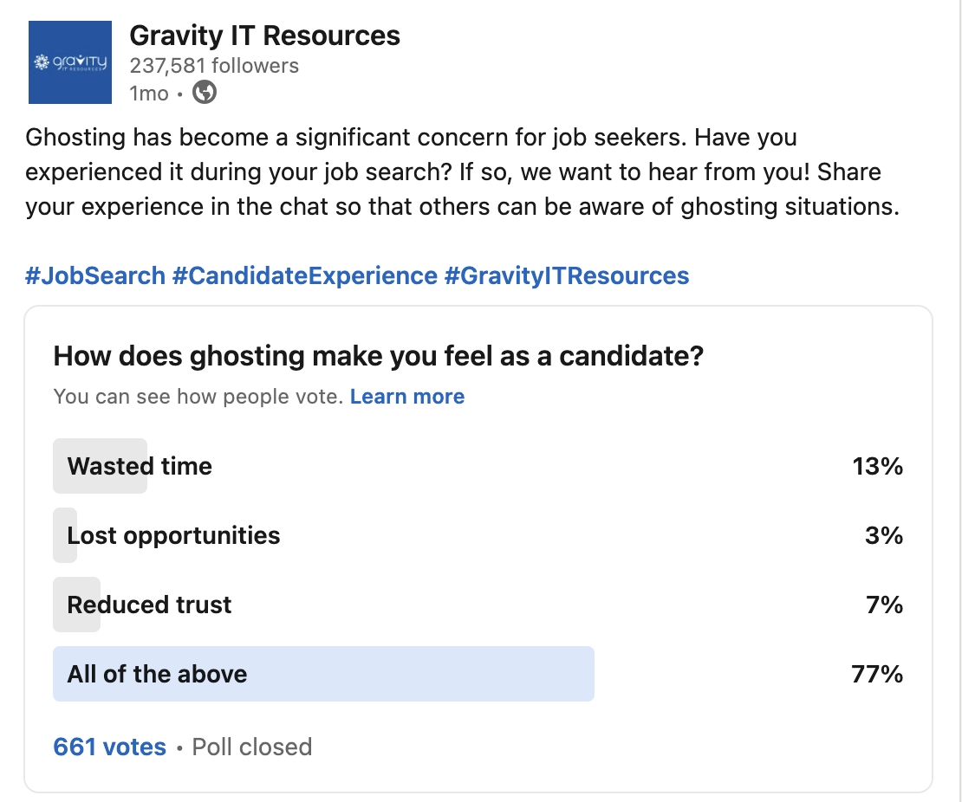Click the 237,581 followers text
Image resolution: width=962 pixels, height=802 pixels.
point(214,66)
